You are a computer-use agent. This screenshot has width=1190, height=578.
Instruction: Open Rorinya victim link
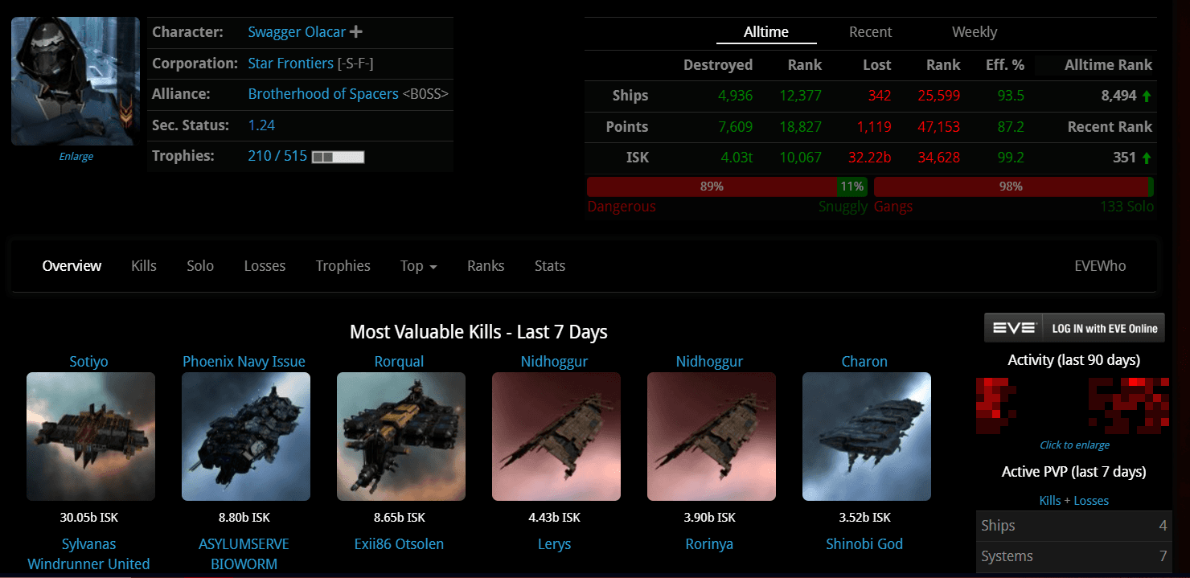pos(709,544)
